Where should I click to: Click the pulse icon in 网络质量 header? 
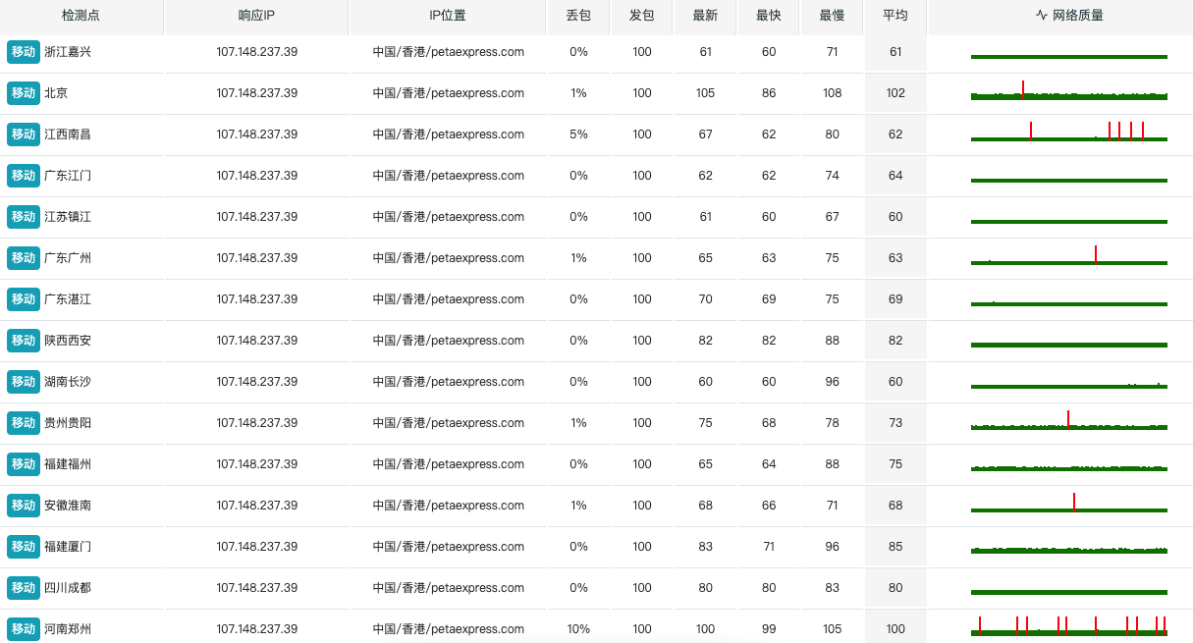point(1042,16)
